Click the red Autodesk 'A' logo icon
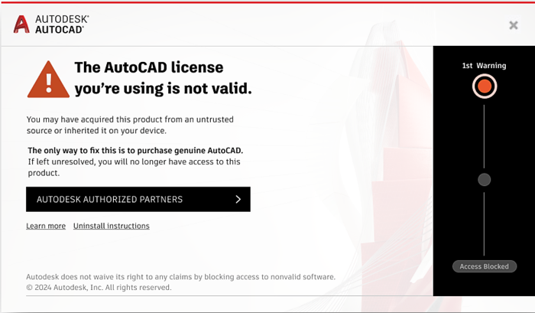The width and height of the screenshot is (535, 313). coord(21,24)
